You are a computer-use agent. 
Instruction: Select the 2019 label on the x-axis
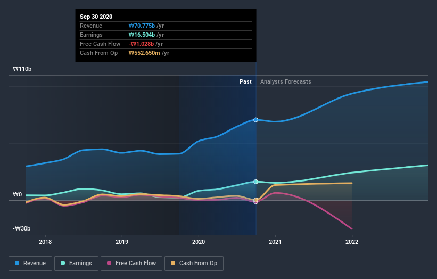pos(122,242)
